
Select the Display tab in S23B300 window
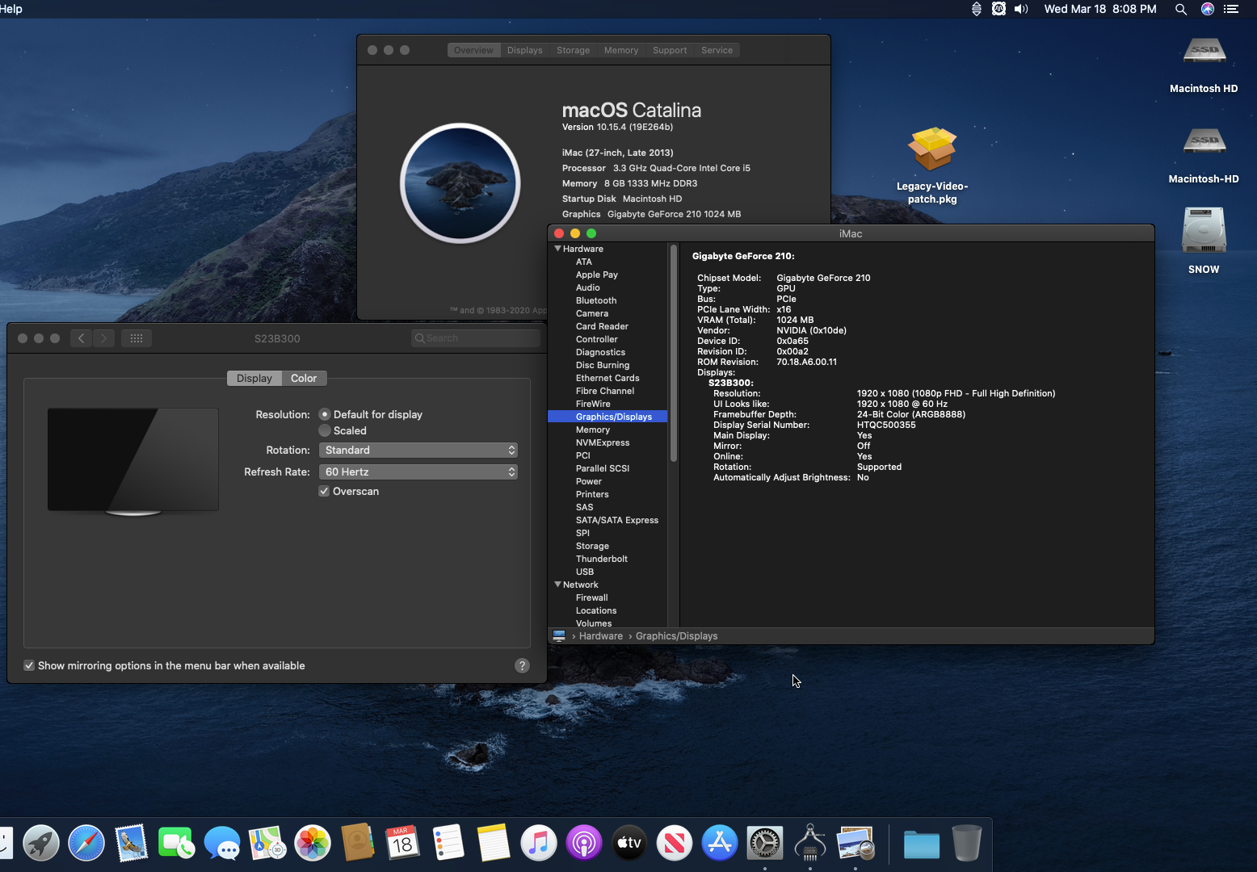pos(254,378)
